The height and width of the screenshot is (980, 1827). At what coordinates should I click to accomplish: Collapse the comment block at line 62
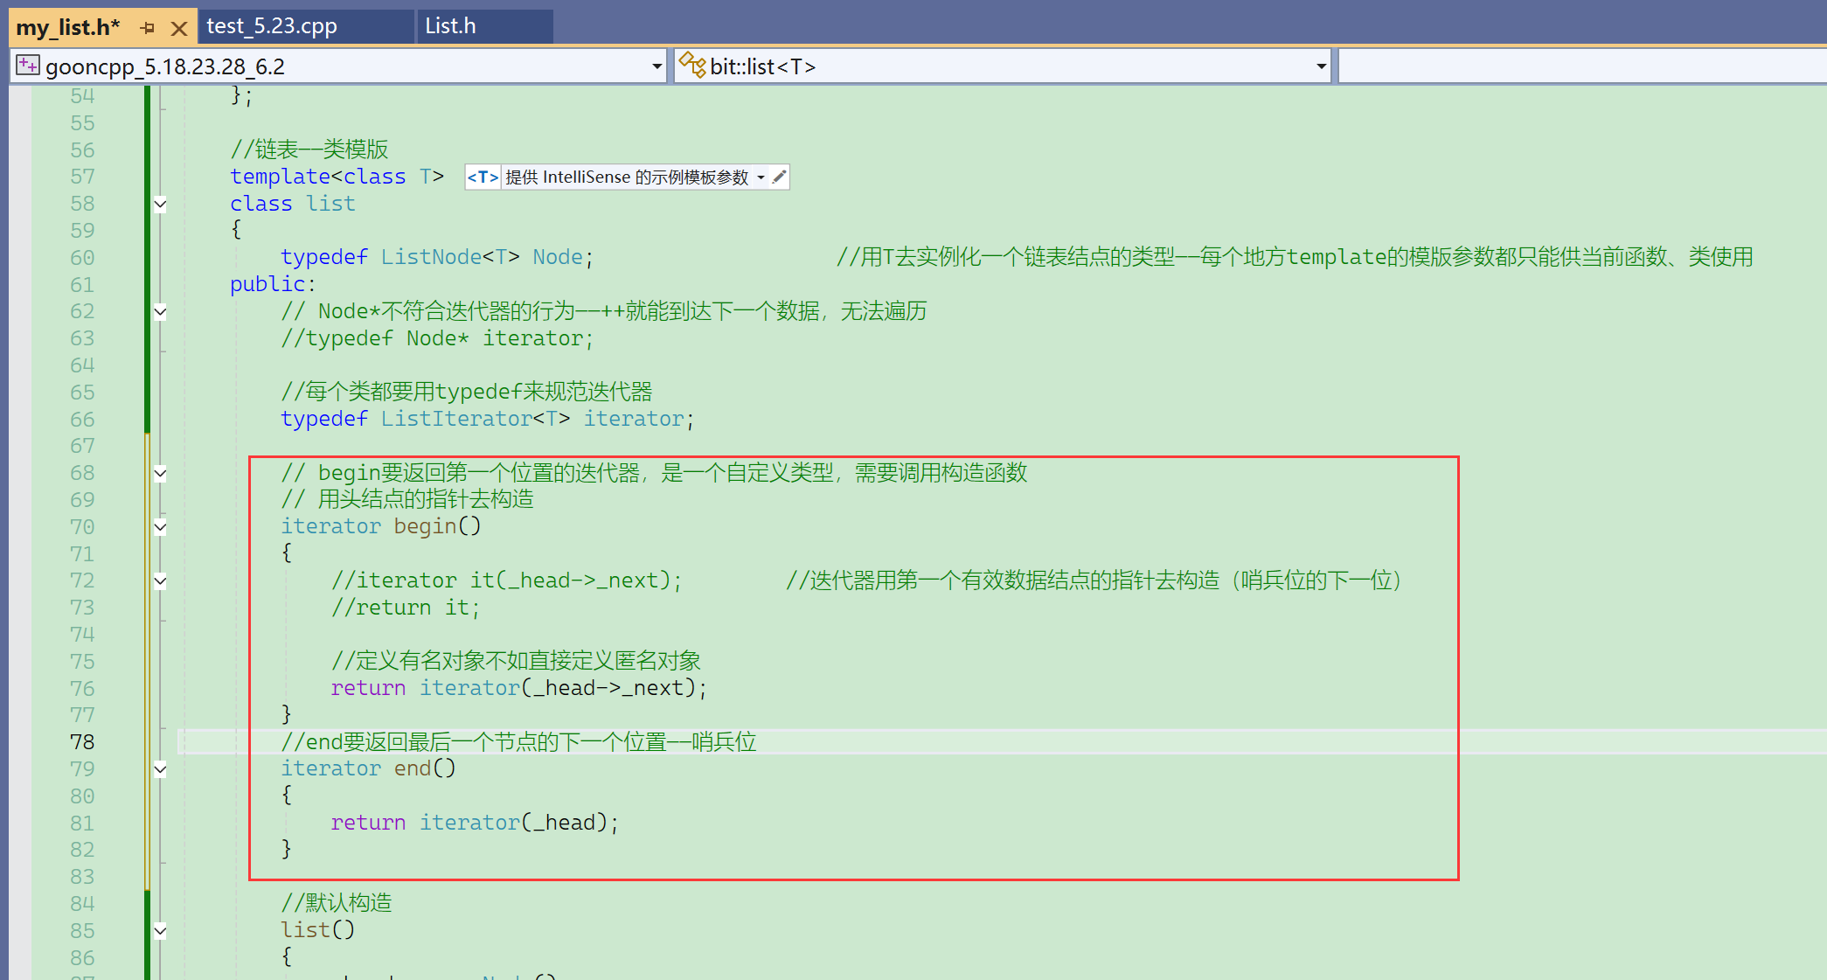[x=160, y=312]
